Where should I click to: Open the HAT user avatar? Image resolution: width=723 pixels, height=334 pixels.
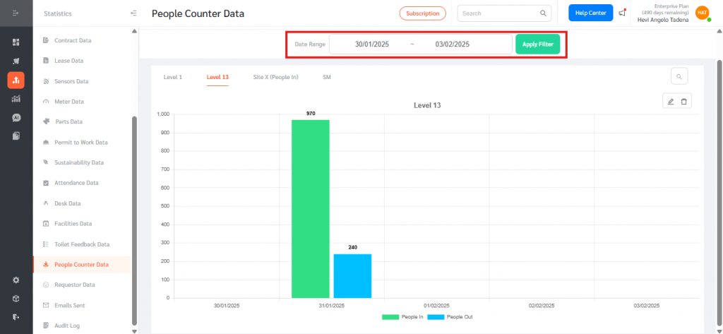coord(702,13)
